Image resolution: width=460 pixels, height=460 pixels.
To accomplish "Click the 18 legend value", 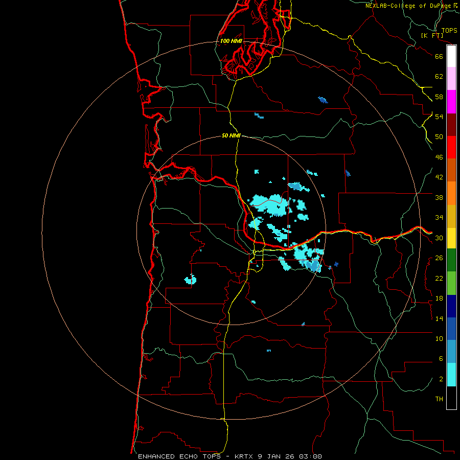I will click(439, 298).
